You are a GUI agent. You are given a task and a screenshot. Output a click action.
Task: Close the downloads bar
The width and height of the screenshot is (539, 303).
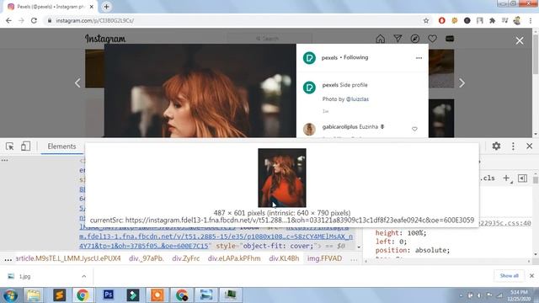[x=531, y=275]
